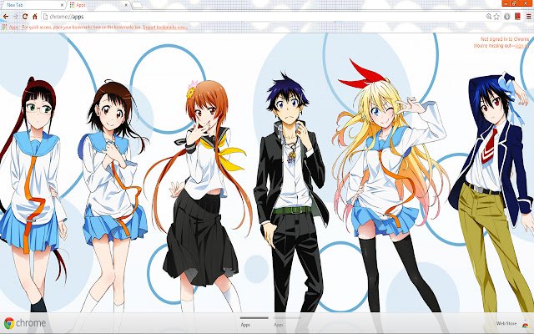Select the Apps browser tab
The height and width of the screenshot is (334, 534).
pos(98,5)
